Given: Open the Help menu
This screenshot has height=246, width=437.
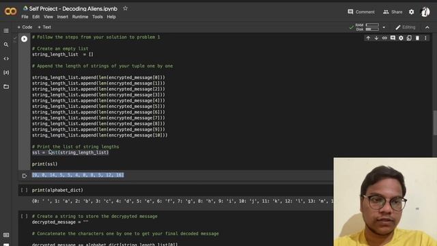Looking at the screenshot, I should pos(111,16).
